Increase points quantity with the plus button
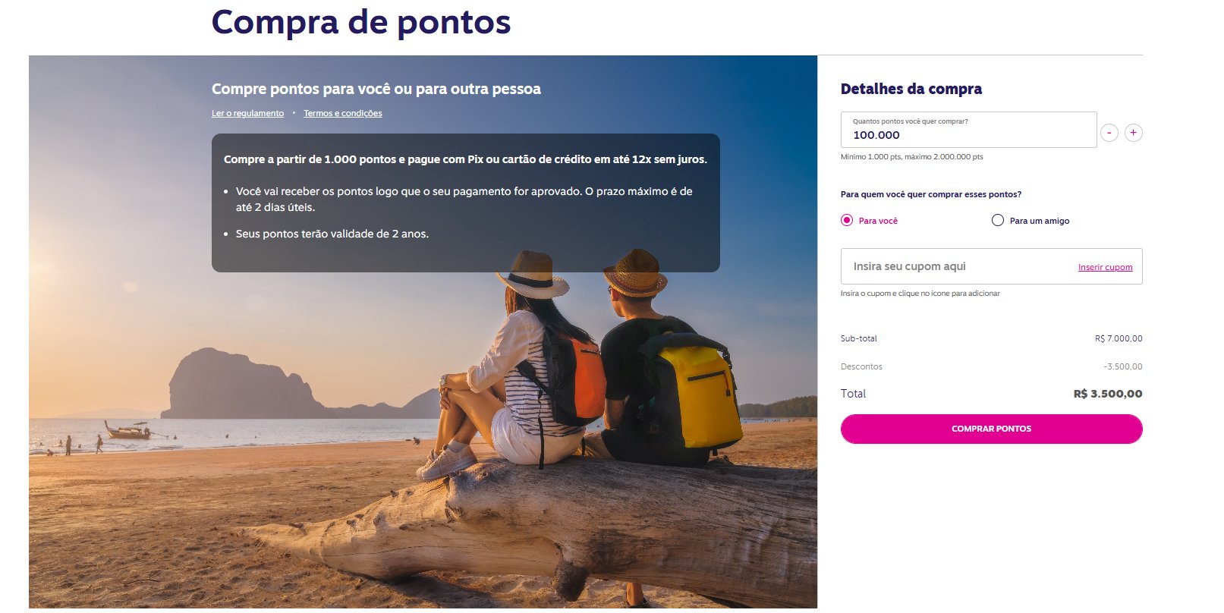Viewport: 1224px width, 613px height. (x=1133, y=133)
